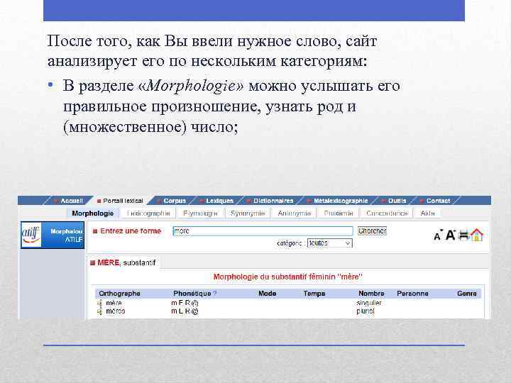Screen dimensions: 511x383
Task: Switch to the Aide tab
Action: tap(427, 213)
